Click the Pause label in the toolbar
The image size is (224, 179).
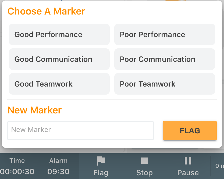188,173
